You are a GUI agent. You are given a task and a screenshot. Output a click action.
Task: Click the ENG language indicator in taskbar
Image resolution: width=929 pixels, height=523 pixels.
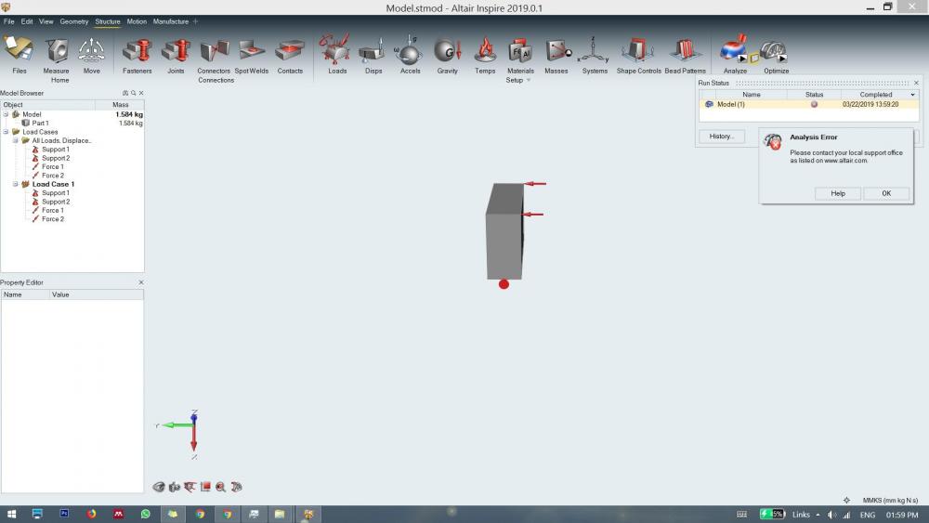[868, 515]
